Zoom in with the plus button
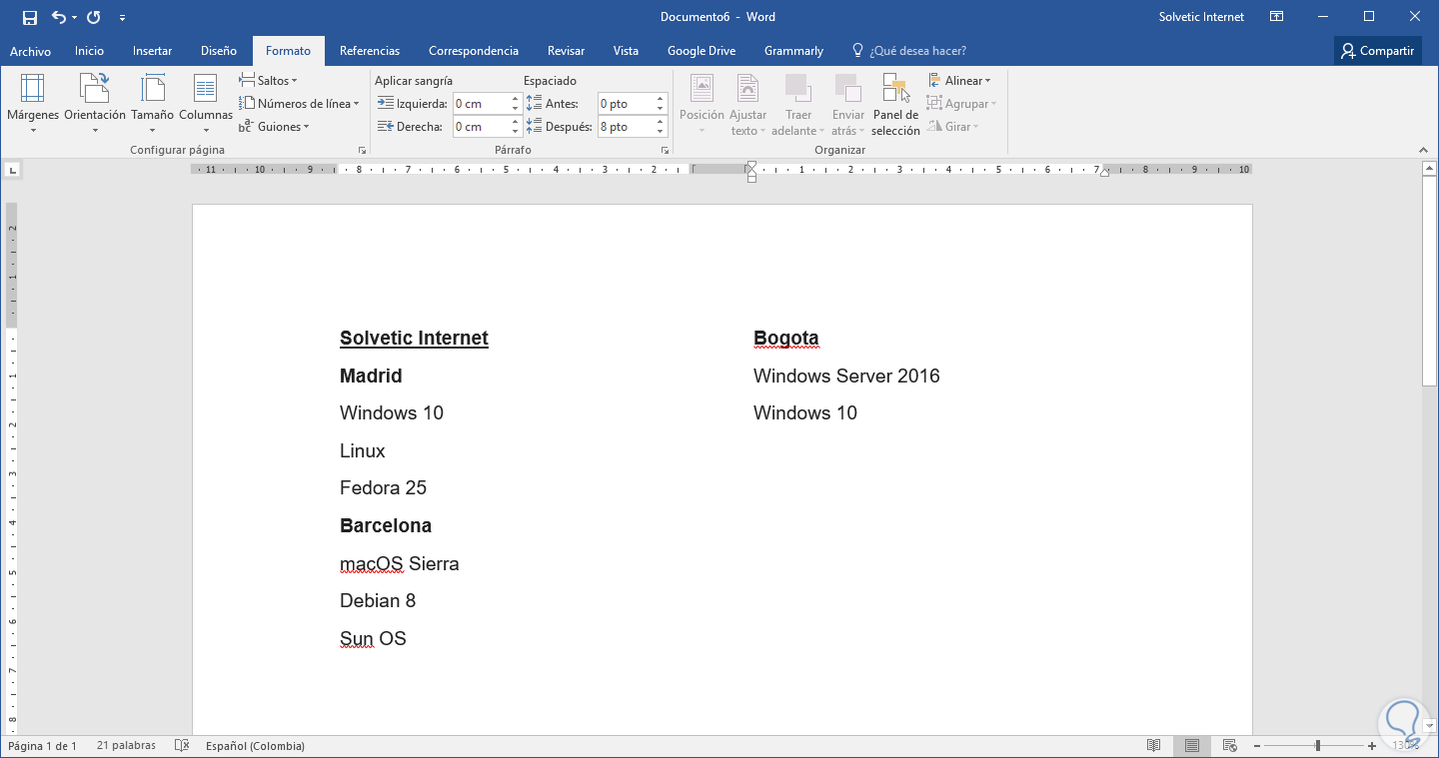Image resolution: width=1439 pixels, height=758 pixels. coord(1373,746)
